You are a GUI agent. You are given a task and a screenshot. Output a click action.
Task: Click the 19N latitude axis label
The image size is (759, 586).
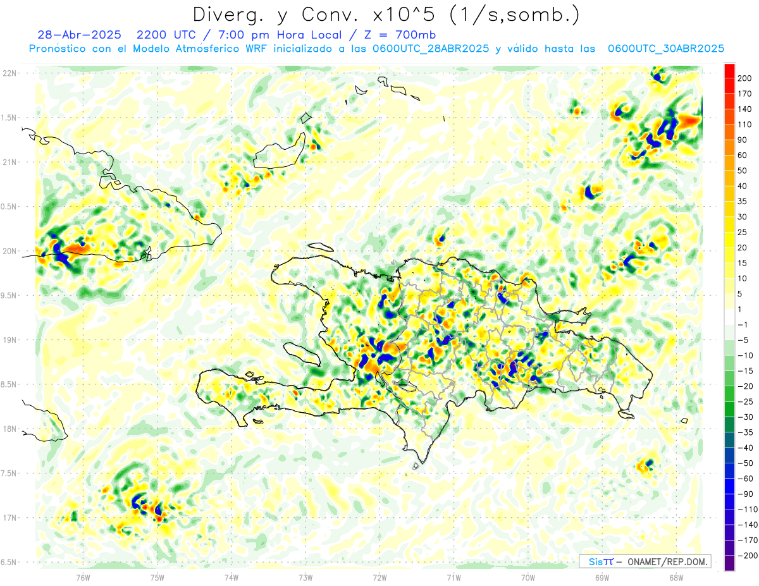(x=10, y=340)
